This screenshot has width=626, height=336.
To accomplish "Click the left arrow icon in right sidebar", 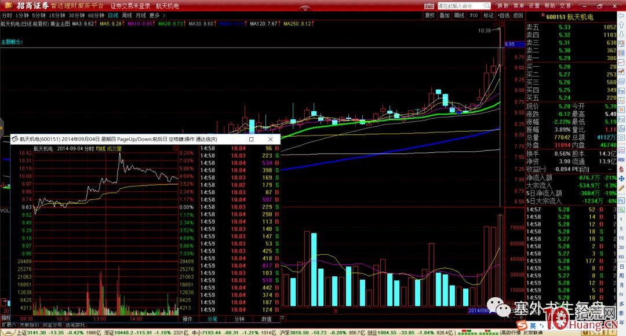I will pos(621,16).
